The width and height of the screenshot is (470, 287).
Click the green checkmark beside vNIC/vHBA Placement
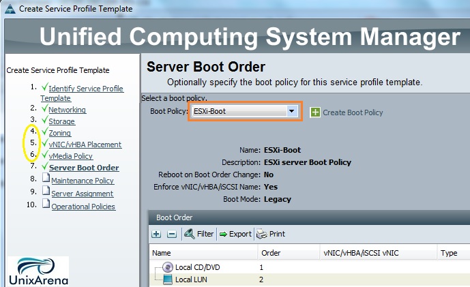tap(44, 142)
